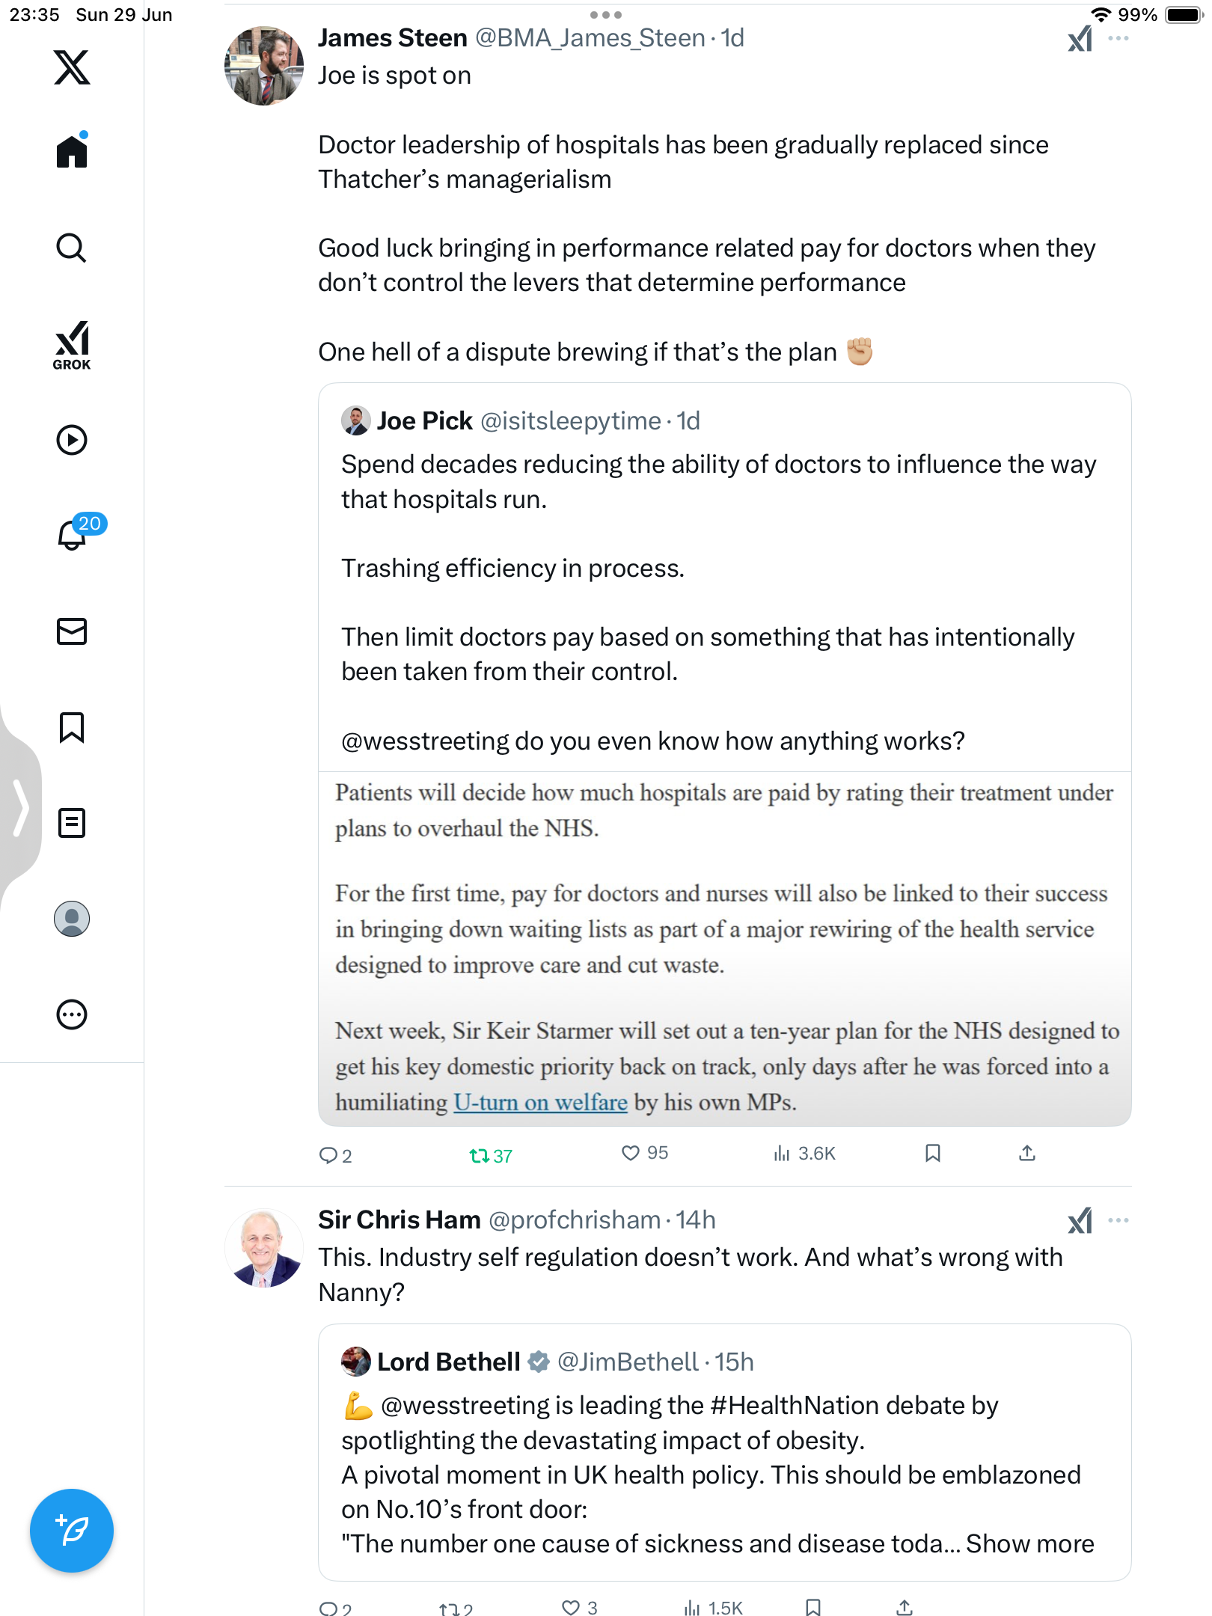Bookmark James Steen's post
1212x1616 pixels.
point(932,1153)
